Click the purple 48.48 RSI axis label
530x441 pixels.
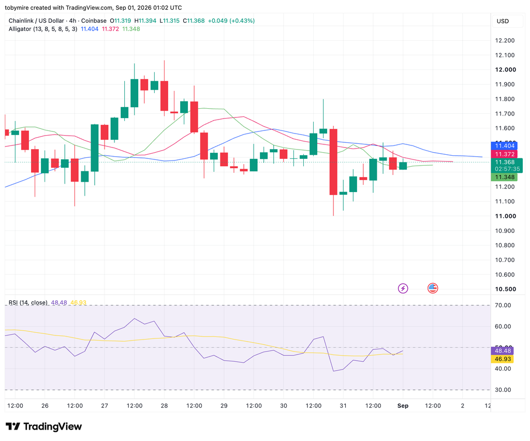tap(502, 351)
